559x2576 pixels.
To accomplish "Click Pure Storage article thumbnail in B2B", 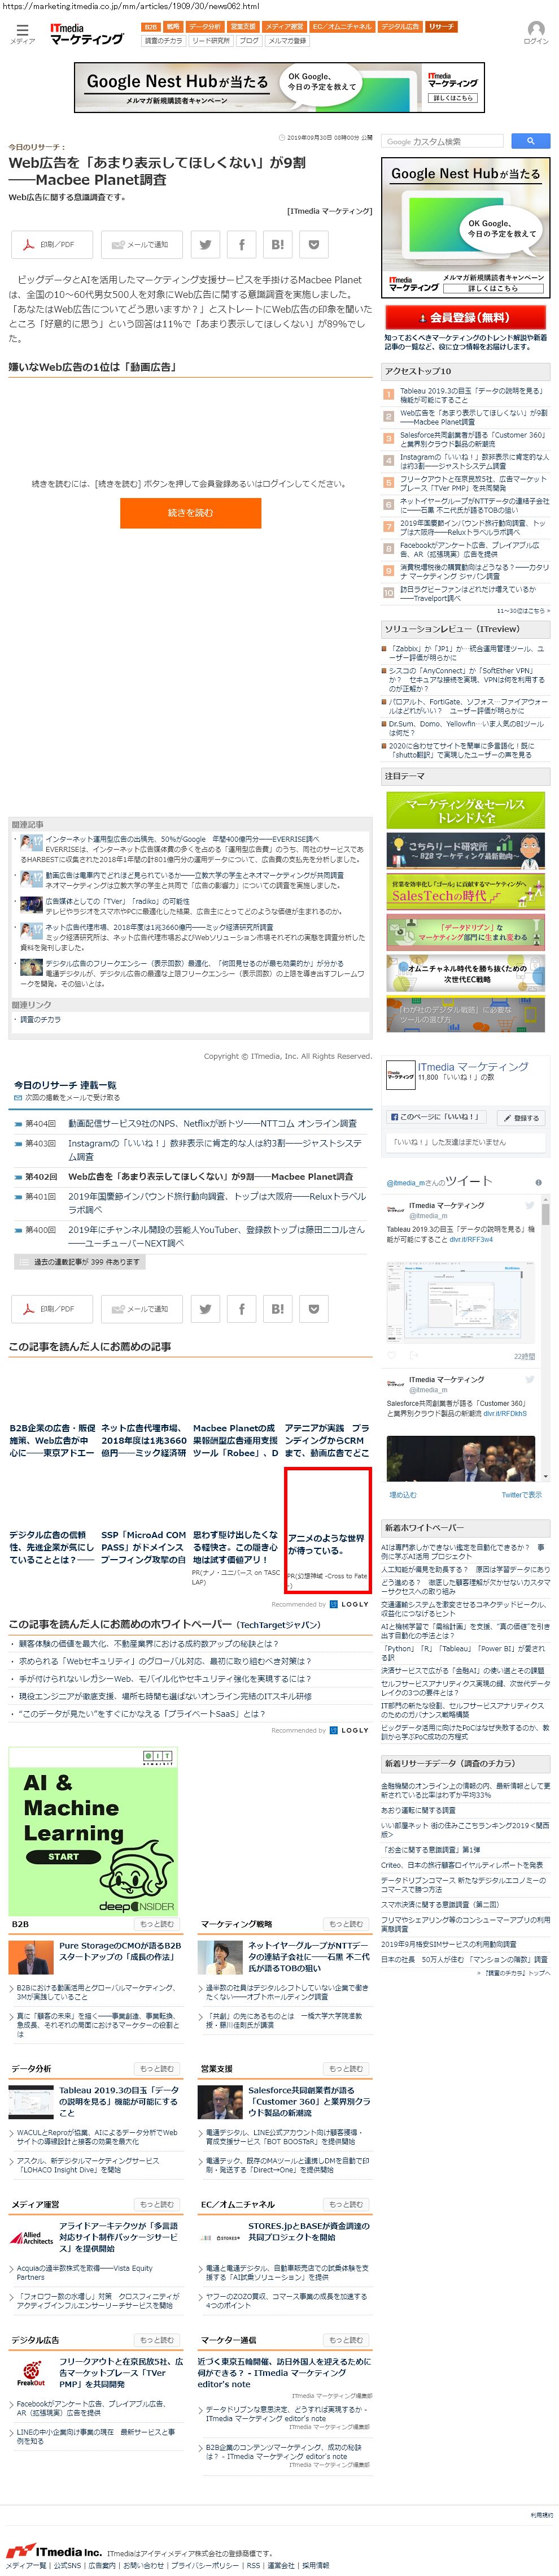I will point(32,1956).
